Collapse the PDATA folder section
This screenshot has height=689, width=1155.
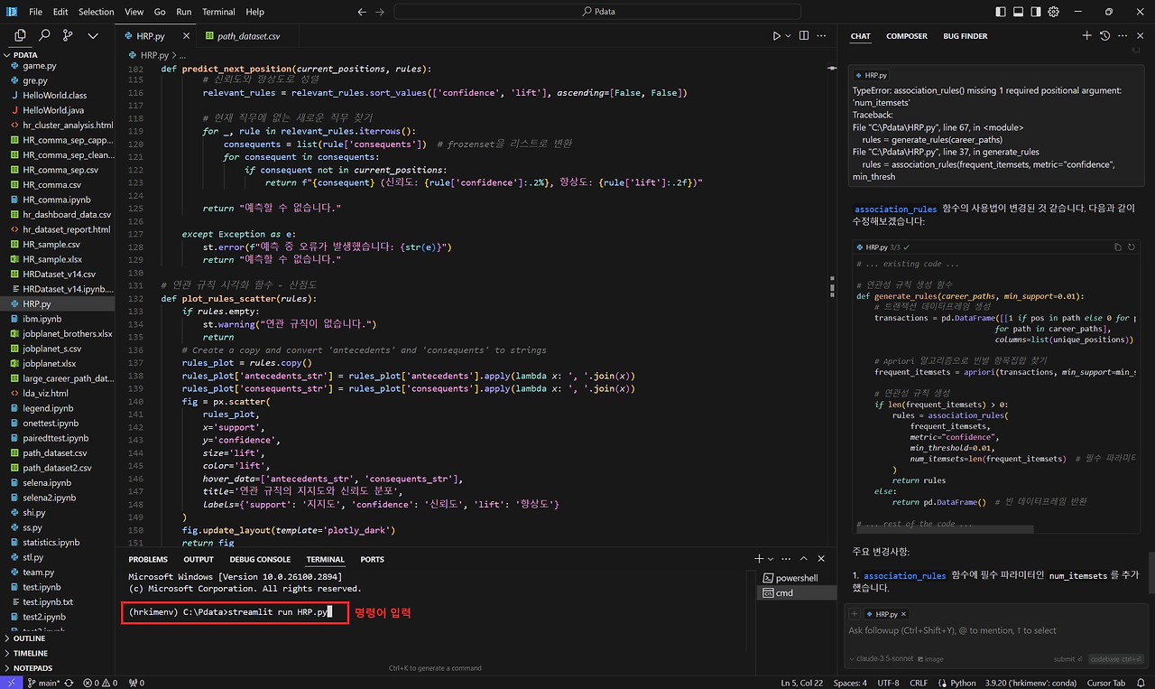[58, 54]
